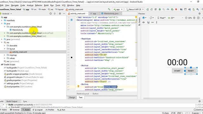This screenshot has width=203, height=114.
Task: Open the Pixel device preview dropdown
Action: click(x=161, y=18)
